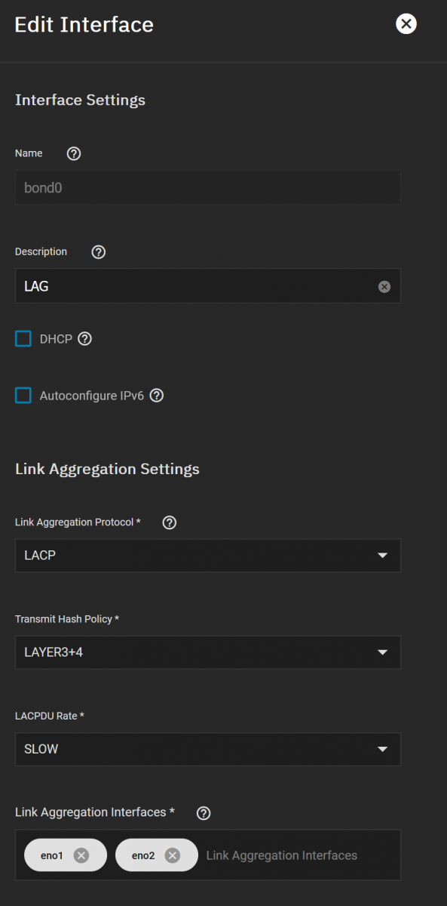Image resolution: width=447 pixels, height=906 pixels.
Task: Show help for DHCP option
Action: (85, 339)
